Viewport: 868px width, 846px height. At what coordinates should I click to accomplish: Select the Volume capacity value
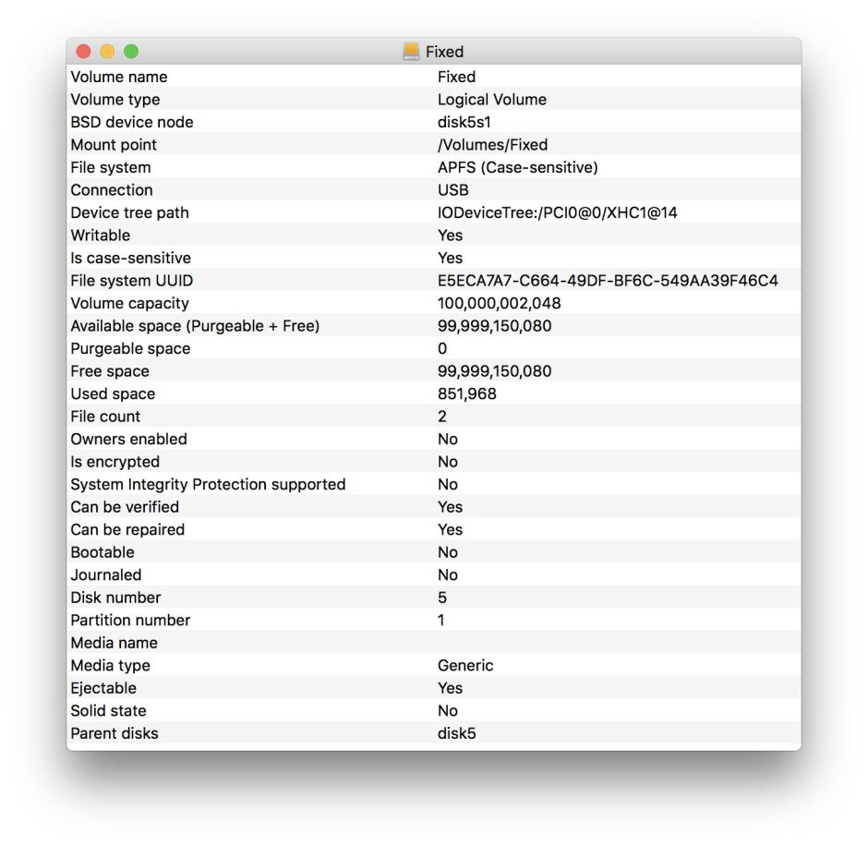[499, 303]
